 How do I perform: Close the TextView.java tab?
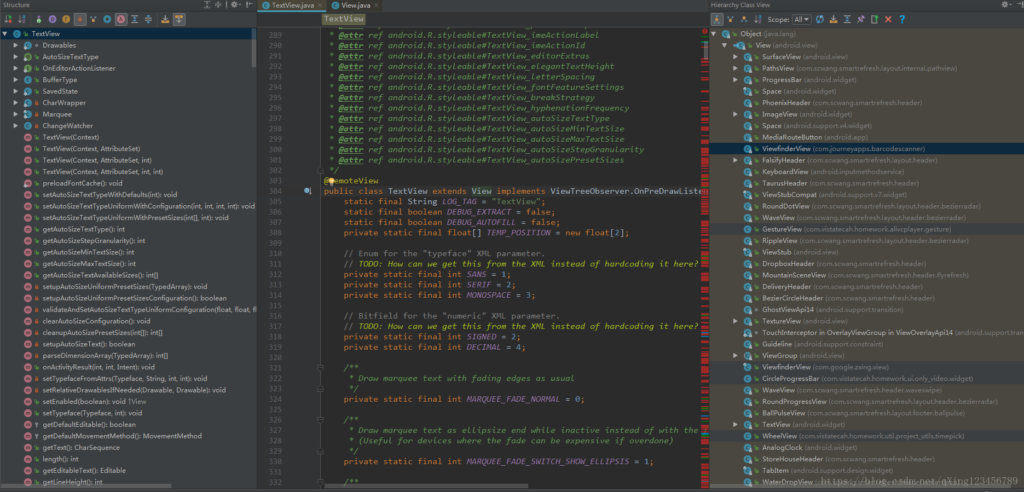(320, 5)
